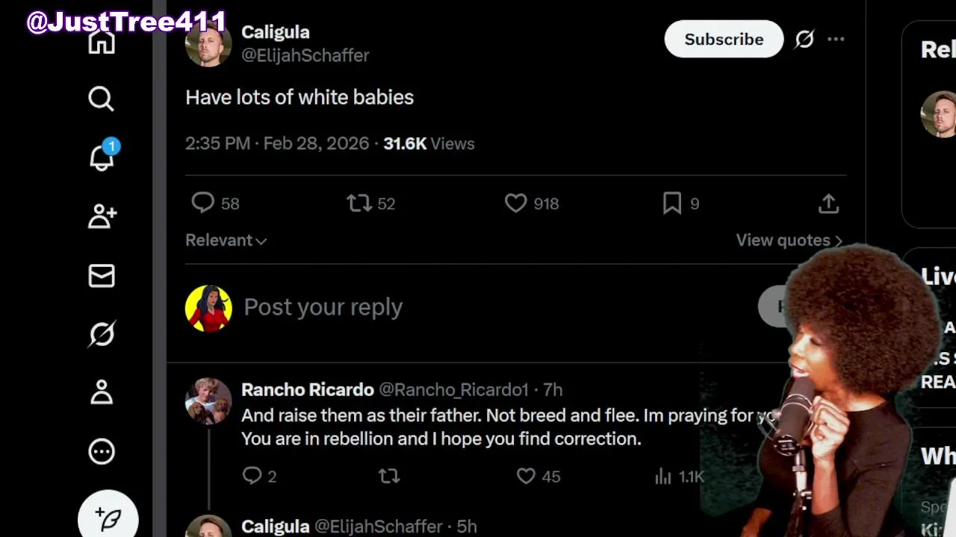Open the three-dot more menu on post
This screenshot has width=956, height=537.
pyautogui.click(x=836, y=39)
